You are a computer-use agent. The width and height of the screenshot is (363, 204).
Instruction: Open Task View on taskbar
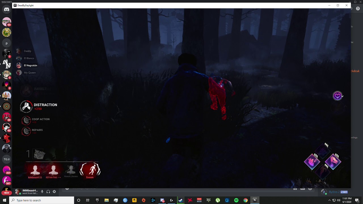pyautogui.click(x=88, y=200)
